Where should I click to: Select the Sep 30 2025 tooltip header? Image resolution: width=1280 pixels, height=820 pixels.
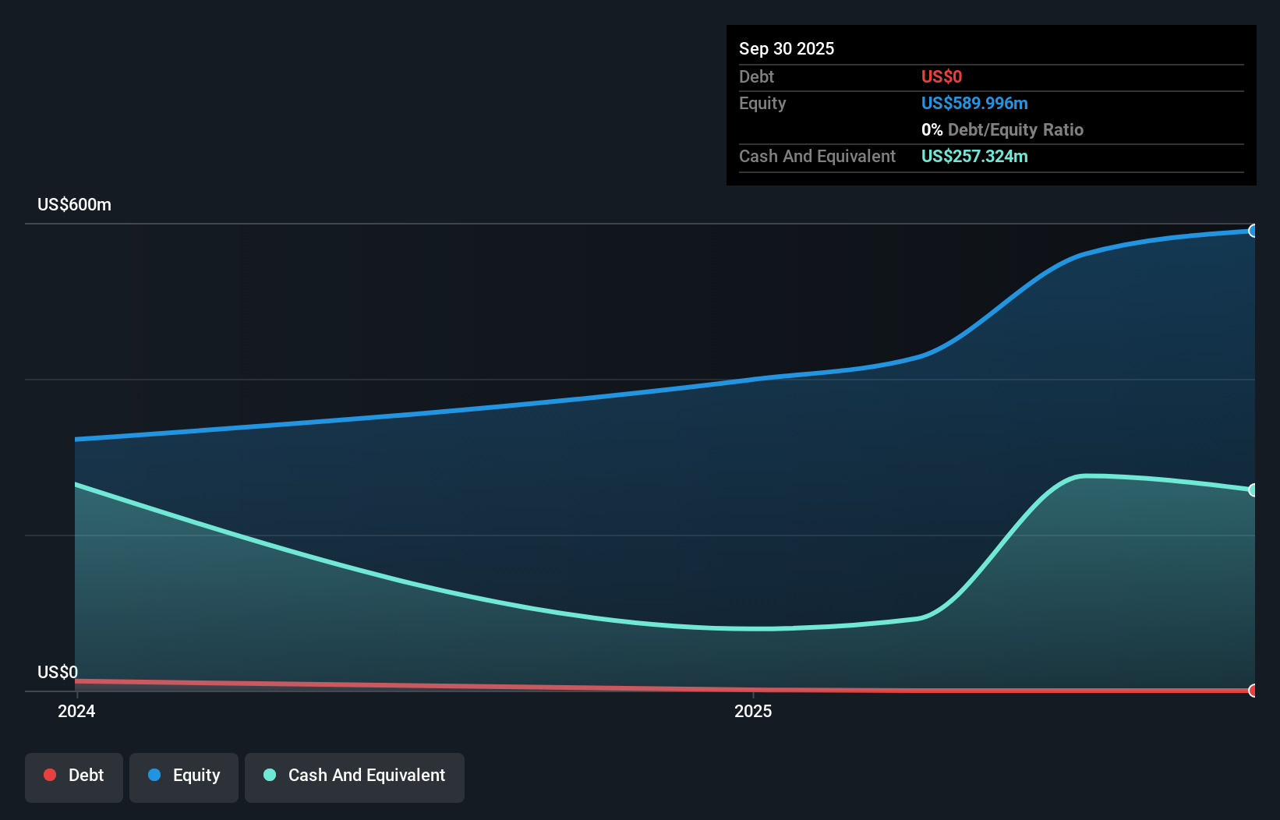click(x=787, y=48)
